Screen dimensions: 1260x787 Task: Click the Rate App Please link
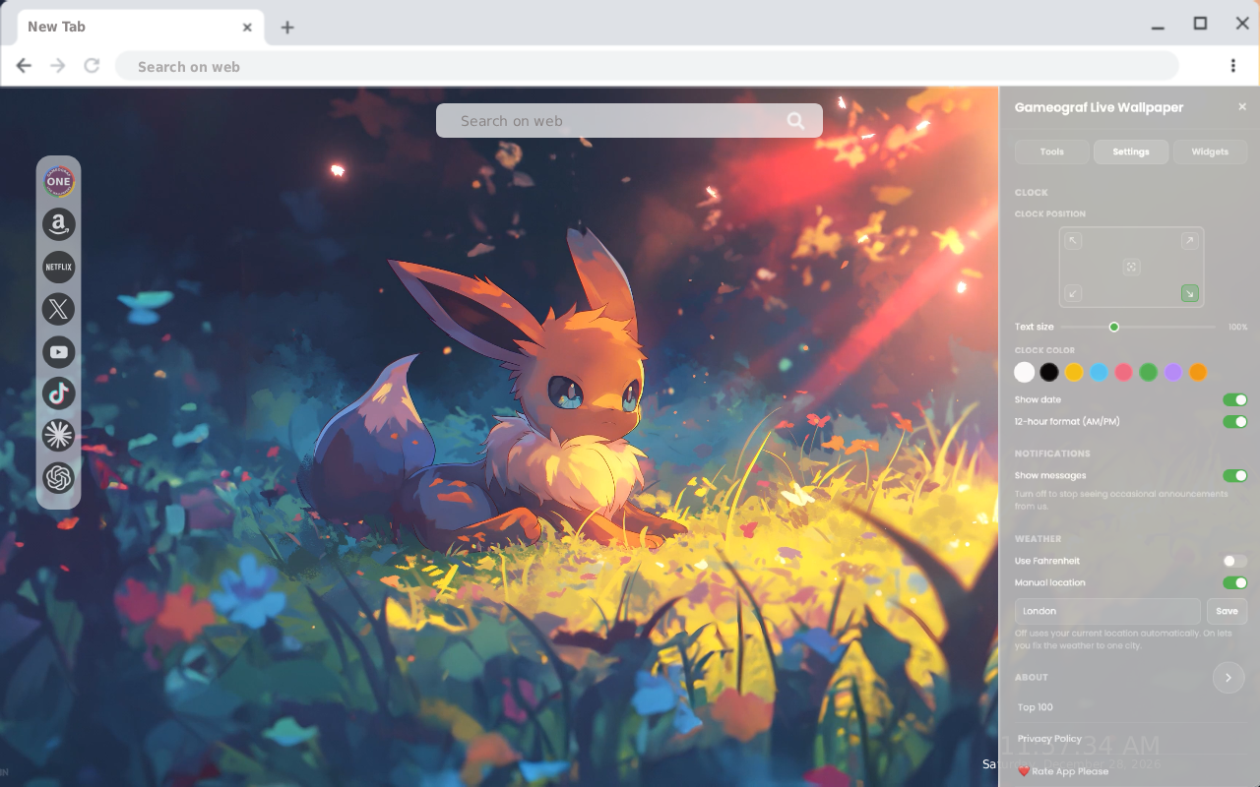[1063, 771]
